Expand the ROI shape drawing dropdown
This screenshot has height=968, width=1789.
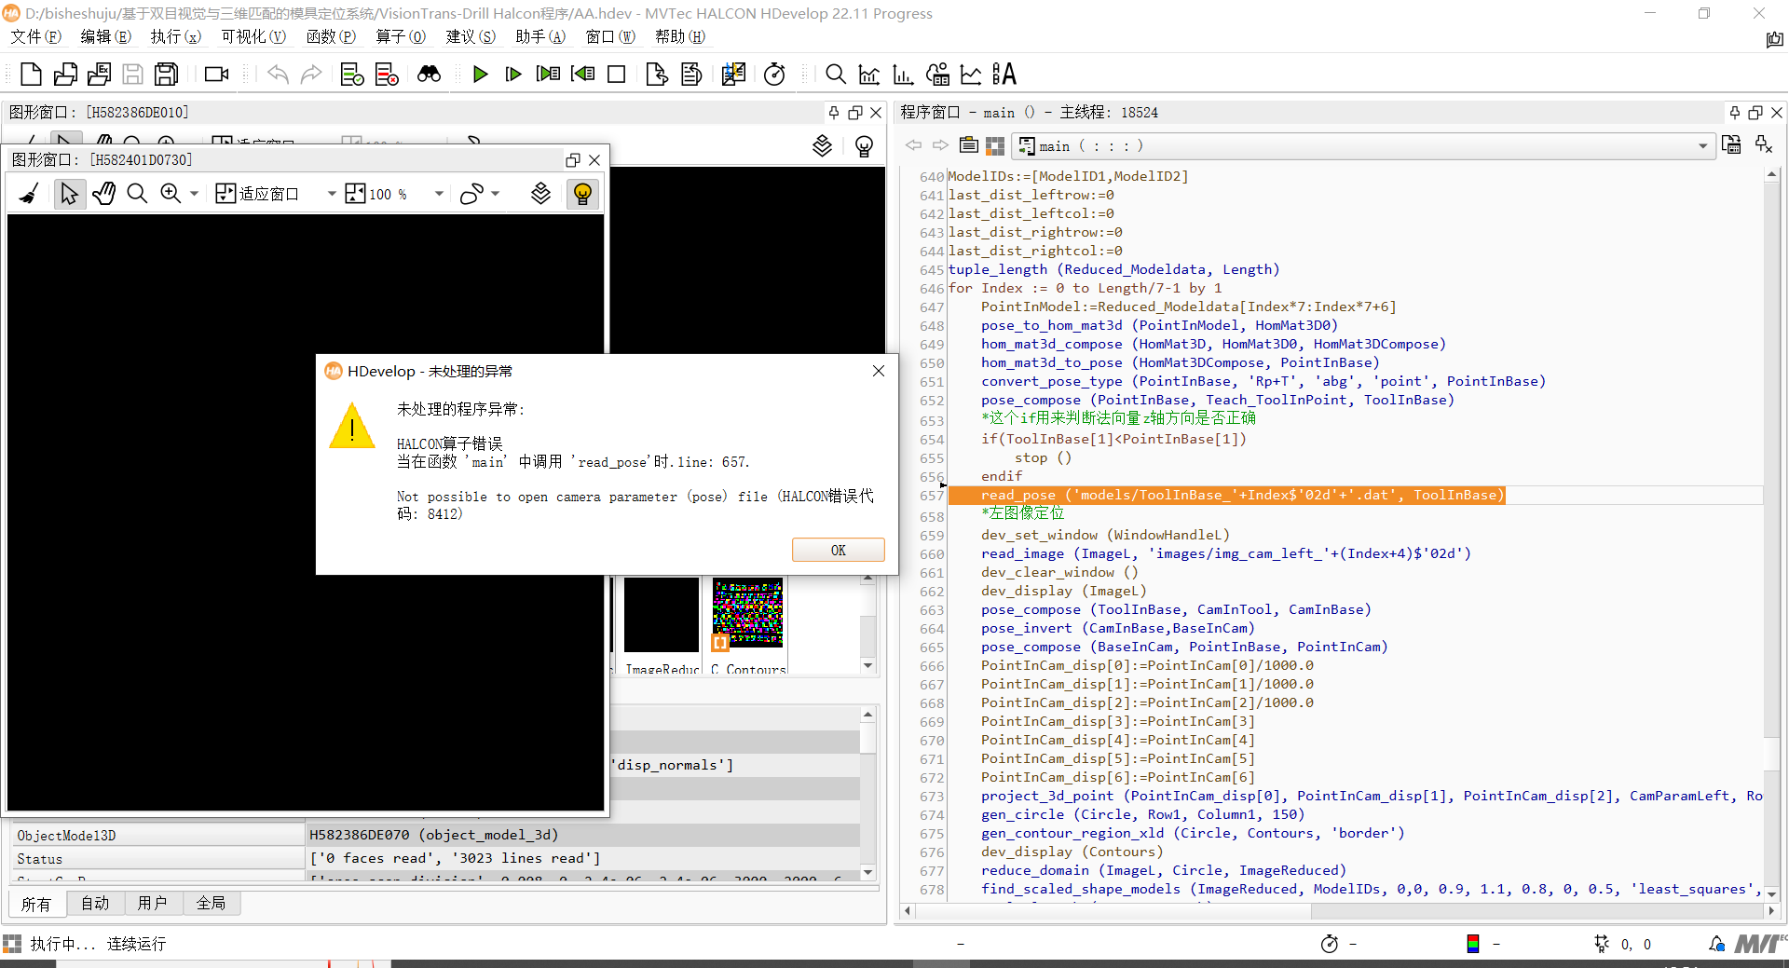click(x=495, y=194)
